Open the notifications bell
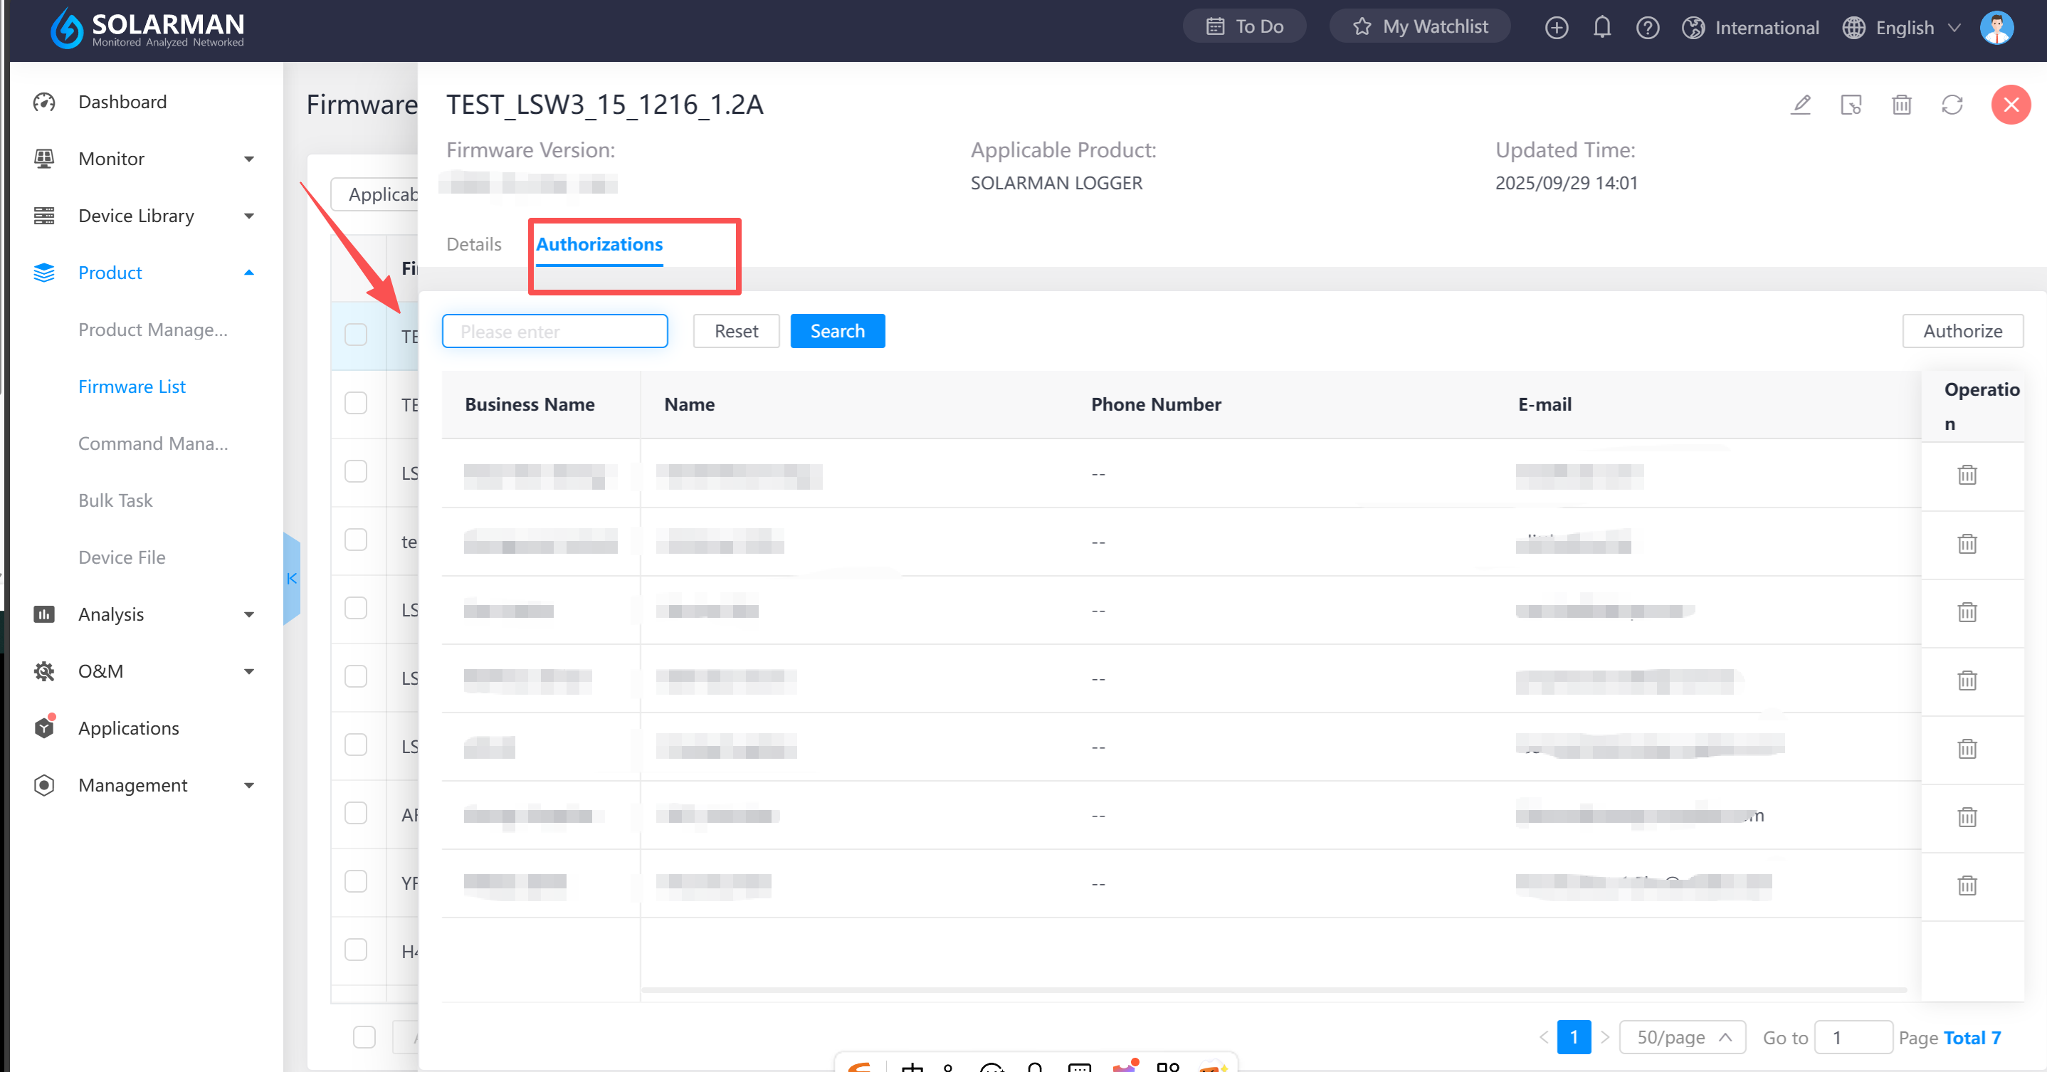The height and width of the screenshot is (1072, 2047). point(1601,27)
